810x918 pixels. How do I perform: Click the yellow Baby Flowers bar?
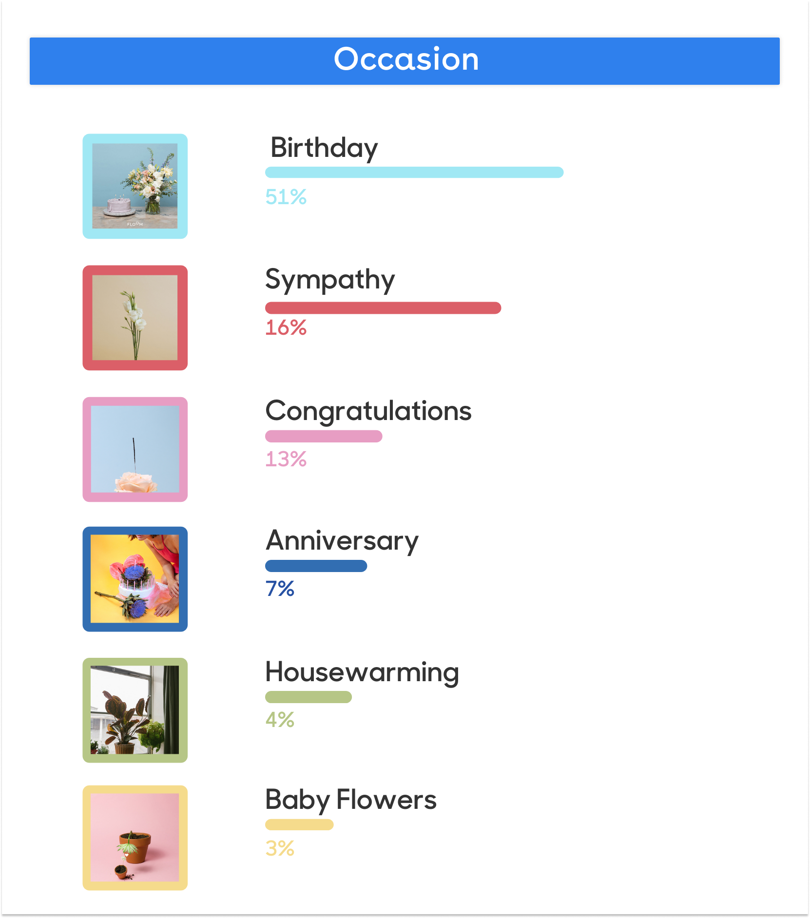click(x=299, y=824)
